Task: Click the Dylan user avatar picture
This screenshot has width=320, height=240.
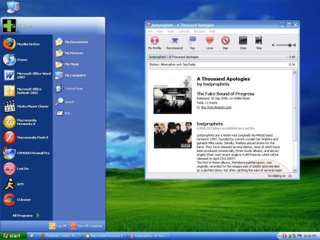Action: [9, 25]
